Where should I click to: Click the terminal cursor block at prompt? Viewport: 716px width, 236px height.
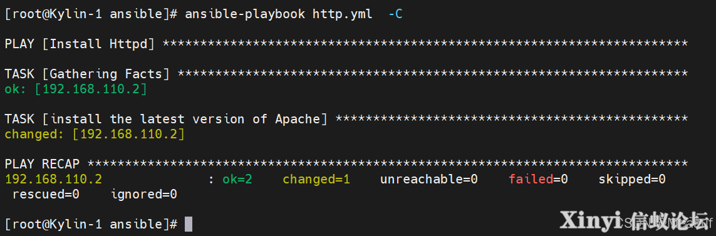pos(188,224)
